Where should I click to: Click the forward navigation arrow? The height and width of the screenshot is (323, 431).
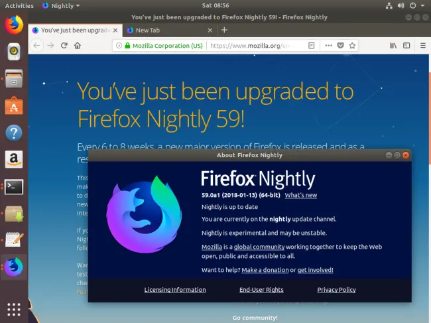[x=50, y=45]
